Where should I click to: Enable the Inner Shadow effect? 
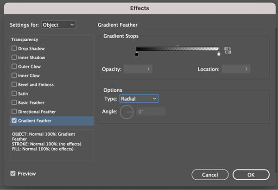click(x=14, y=57)
